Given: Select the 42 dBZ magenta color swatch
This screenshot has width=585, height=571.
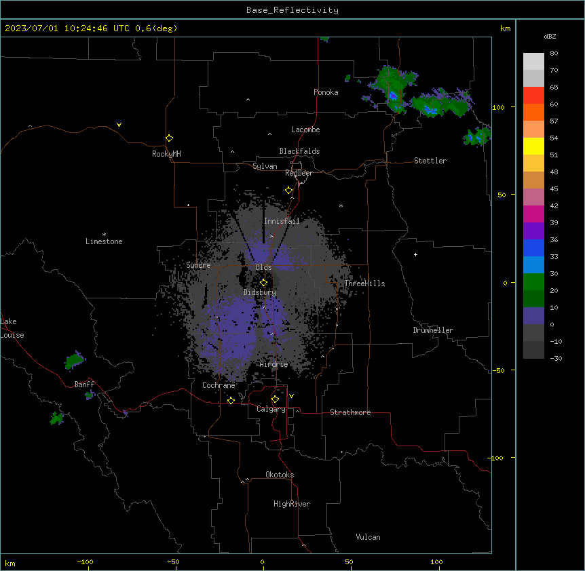Looking at the screenshot, I should [x=533, y=214].
